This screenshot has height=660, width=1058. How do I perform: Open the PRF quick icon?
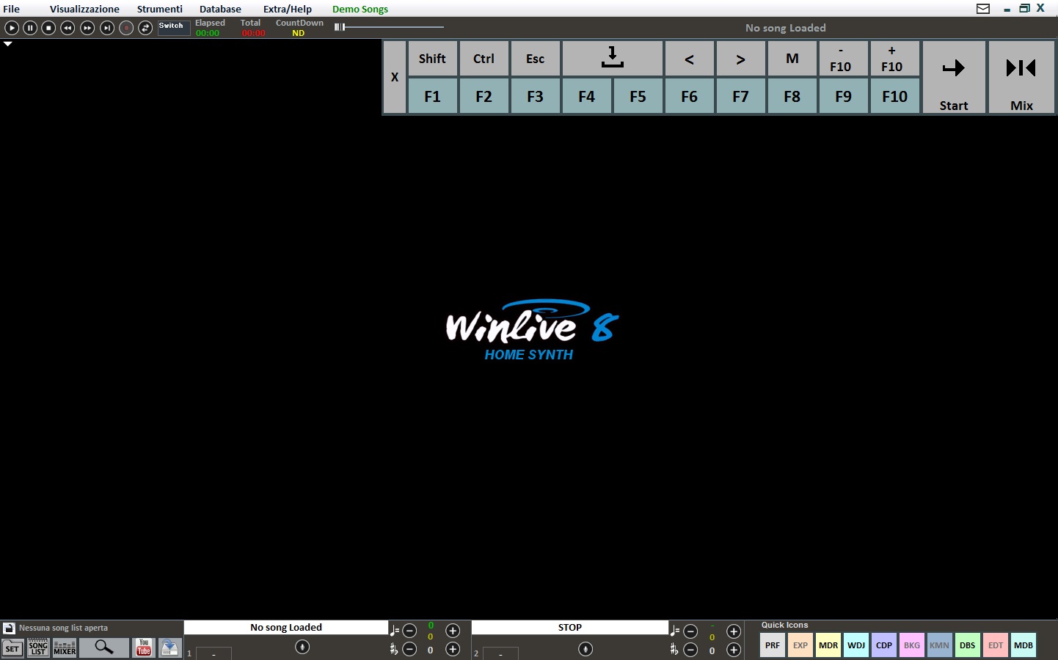click(x=773, y=645)
